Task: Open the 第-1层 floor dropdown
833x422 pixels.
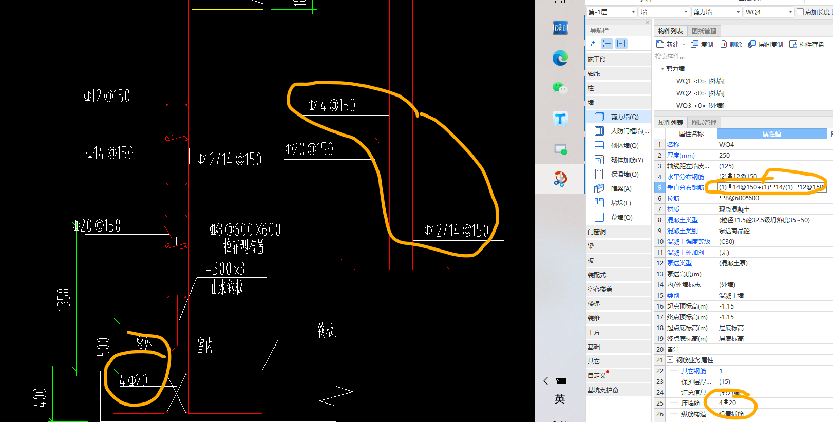Action: pos(612,12)
